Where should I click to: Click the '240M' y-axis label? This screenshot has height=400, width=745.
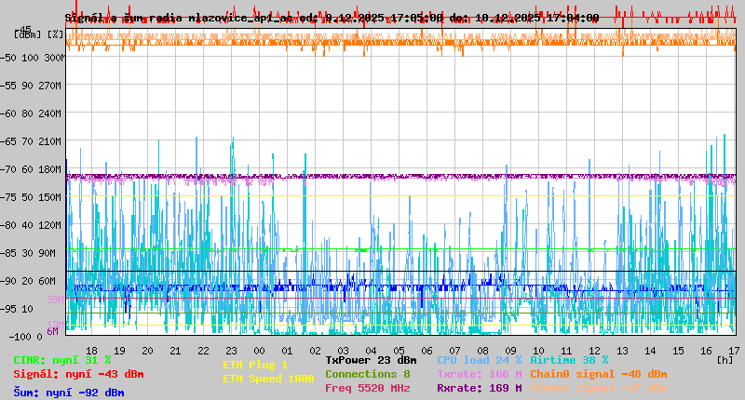50,113
